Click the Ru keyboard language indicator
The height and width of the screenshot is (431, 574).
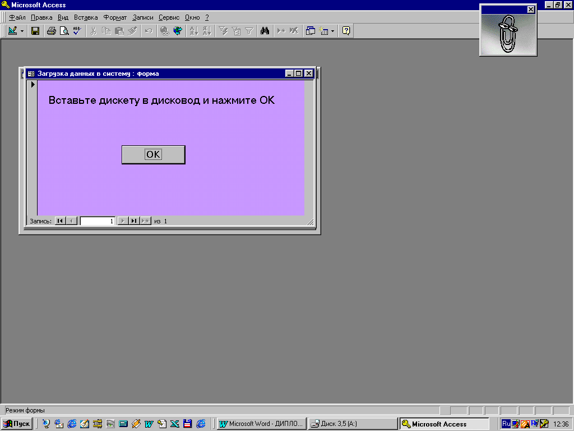[x=506, y=424]
